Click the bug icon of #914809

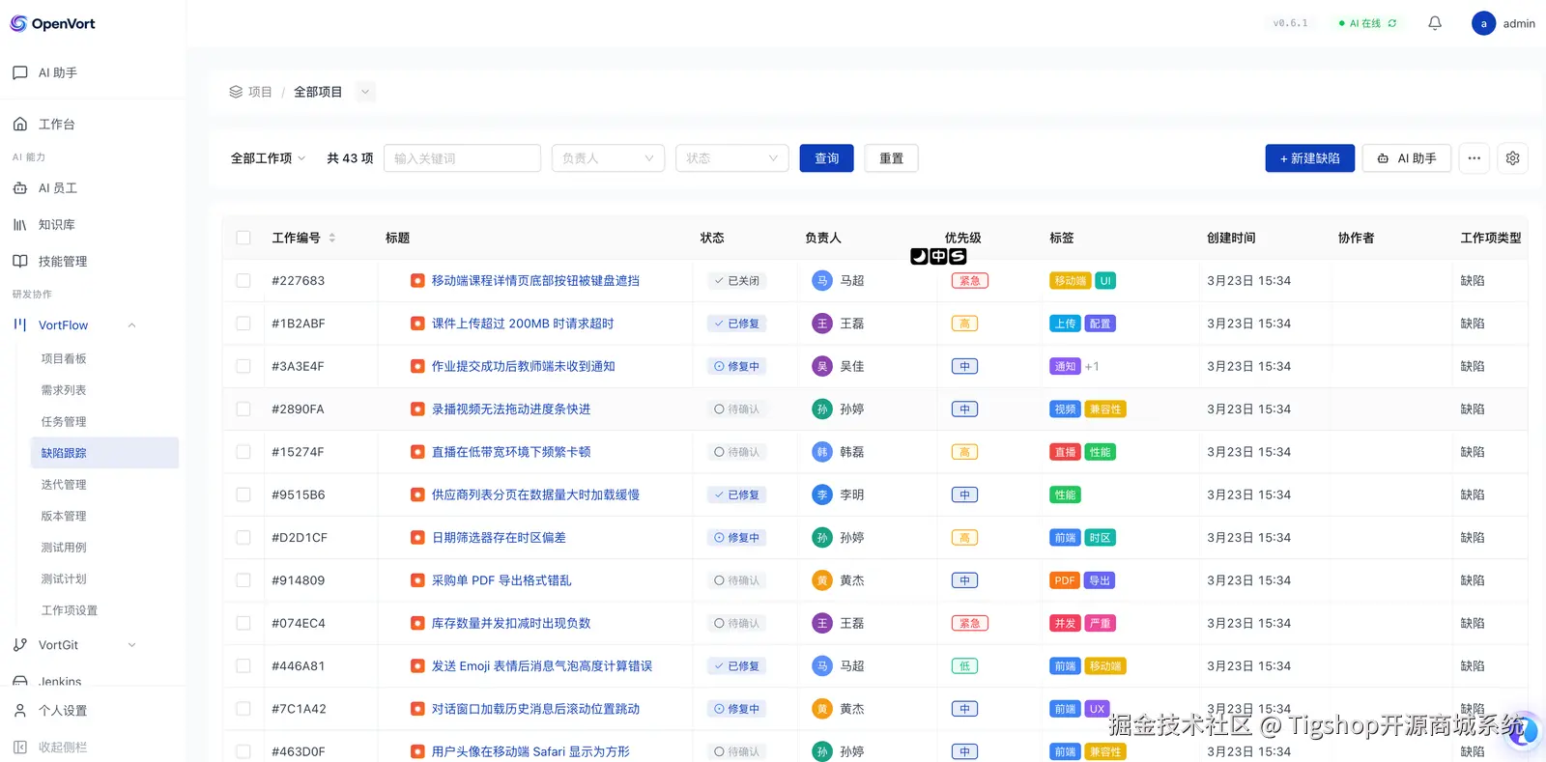417,580
